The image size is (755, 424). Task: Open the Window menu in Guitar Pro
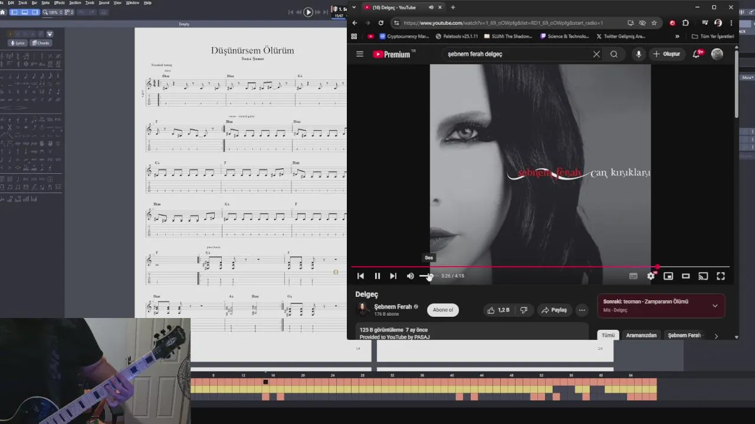(x=133, y=3)
